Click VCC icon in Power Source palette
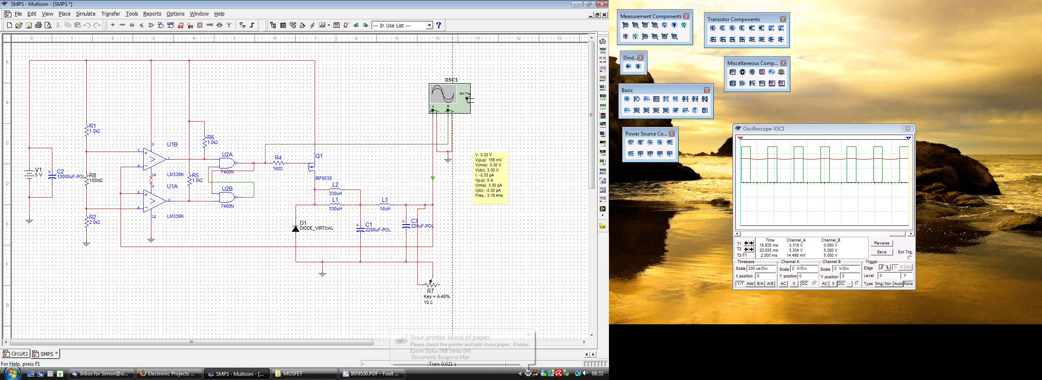This screenshot has height=380, width=1042. pyautogui.click(x=641, y=154)
